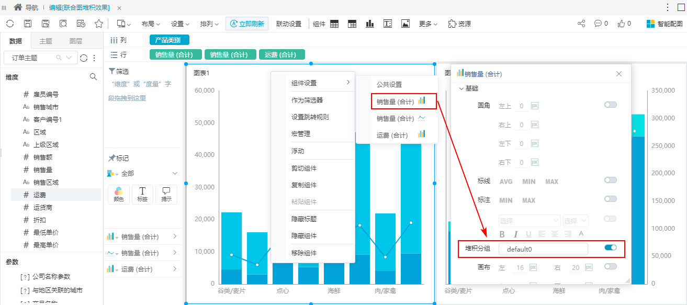The image size is (687, 305).
Task: Turn off the 堆积分组 stacking group switch
Action: [x=610, y=247]
